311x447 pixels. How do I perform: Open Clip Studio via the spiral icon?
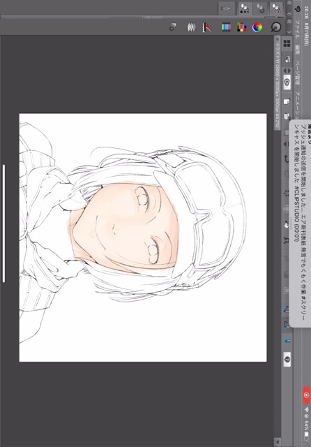point(287,83)
